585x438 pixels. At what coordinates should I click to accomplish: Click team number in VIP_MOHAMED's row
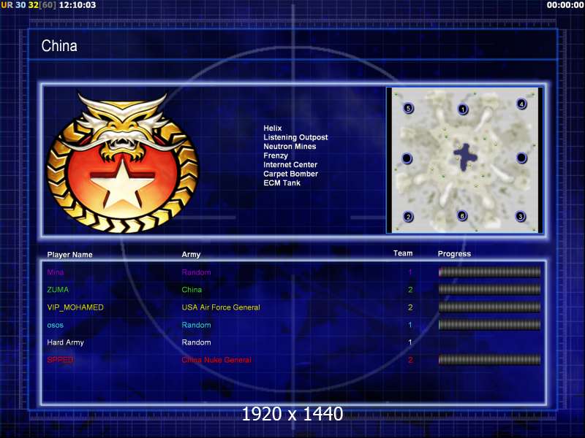click(x=410, y=307)
